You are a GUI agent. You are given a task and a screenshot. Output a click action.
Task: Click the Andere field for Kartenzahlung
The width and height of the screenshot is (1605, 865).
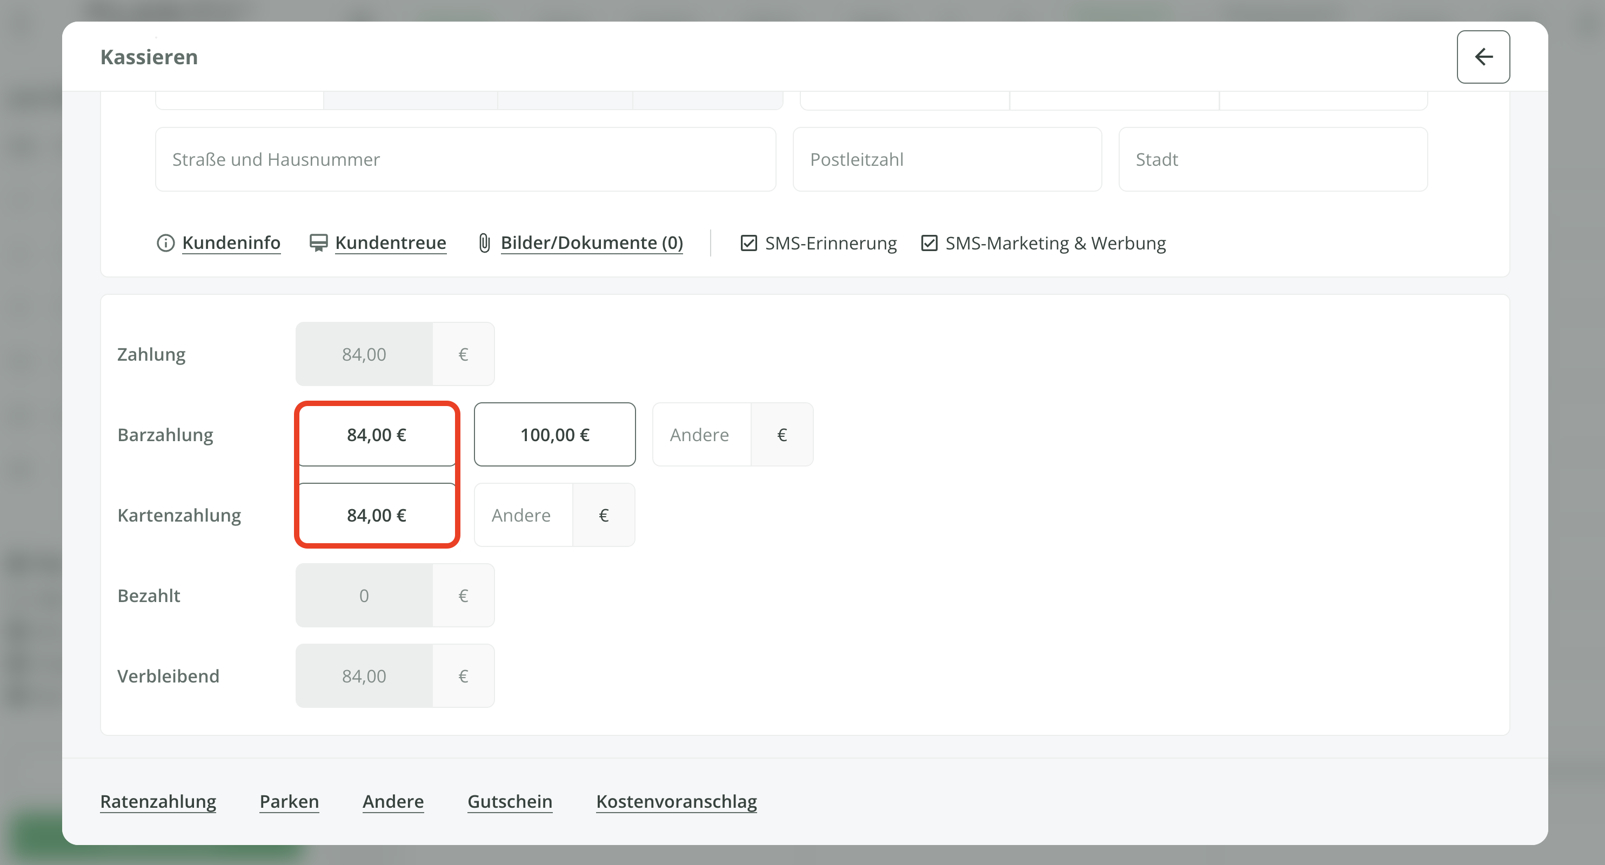click(x=523, y=515)
